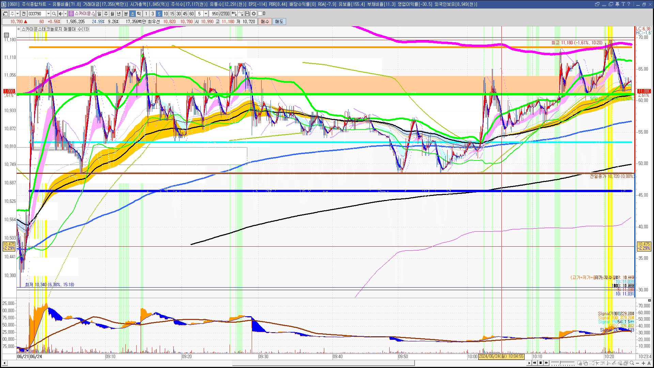The width and height of the screenshot is (654, 368).
Task: Select the 30 interval tab
Action: pyautogui.click(x=178, y=14)
